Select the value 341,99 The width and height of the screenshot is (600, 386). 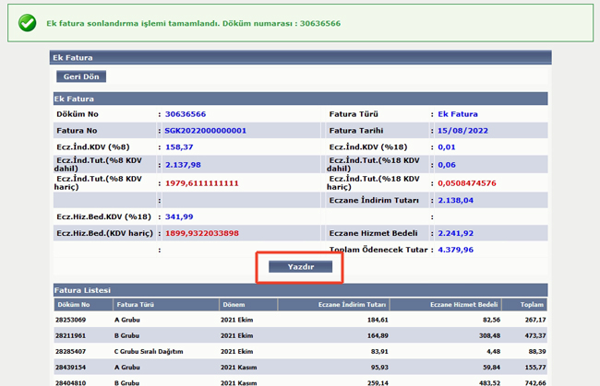point(179,216)
